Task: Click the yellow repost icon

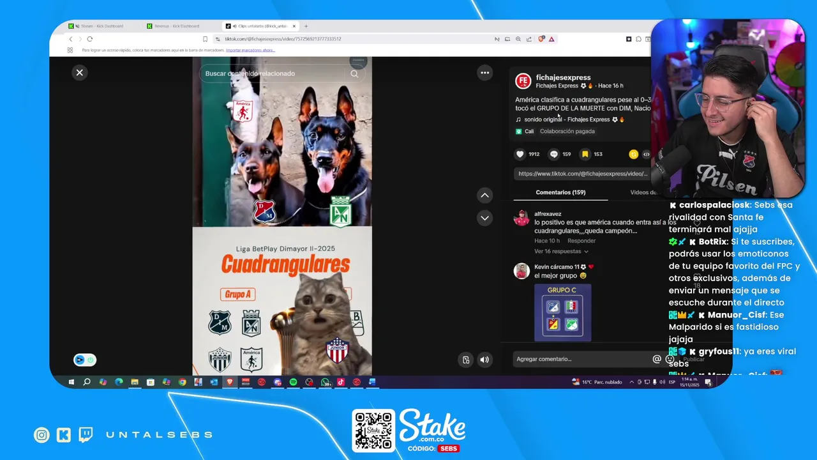Action: (x=633, y=154)
